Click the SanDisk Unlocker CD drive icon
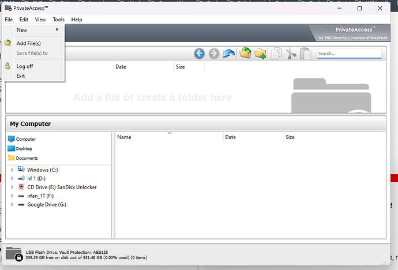This screenshot has width=398, height=270. pyautogui.click(x=21, y=187)
